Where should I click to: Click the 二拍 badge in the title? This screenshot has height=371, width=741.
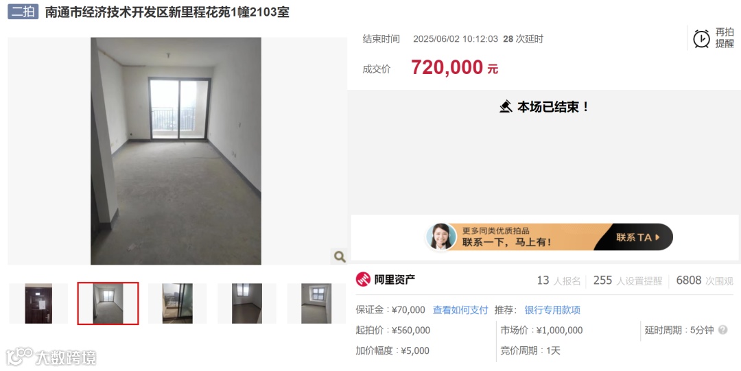(23, 12)
